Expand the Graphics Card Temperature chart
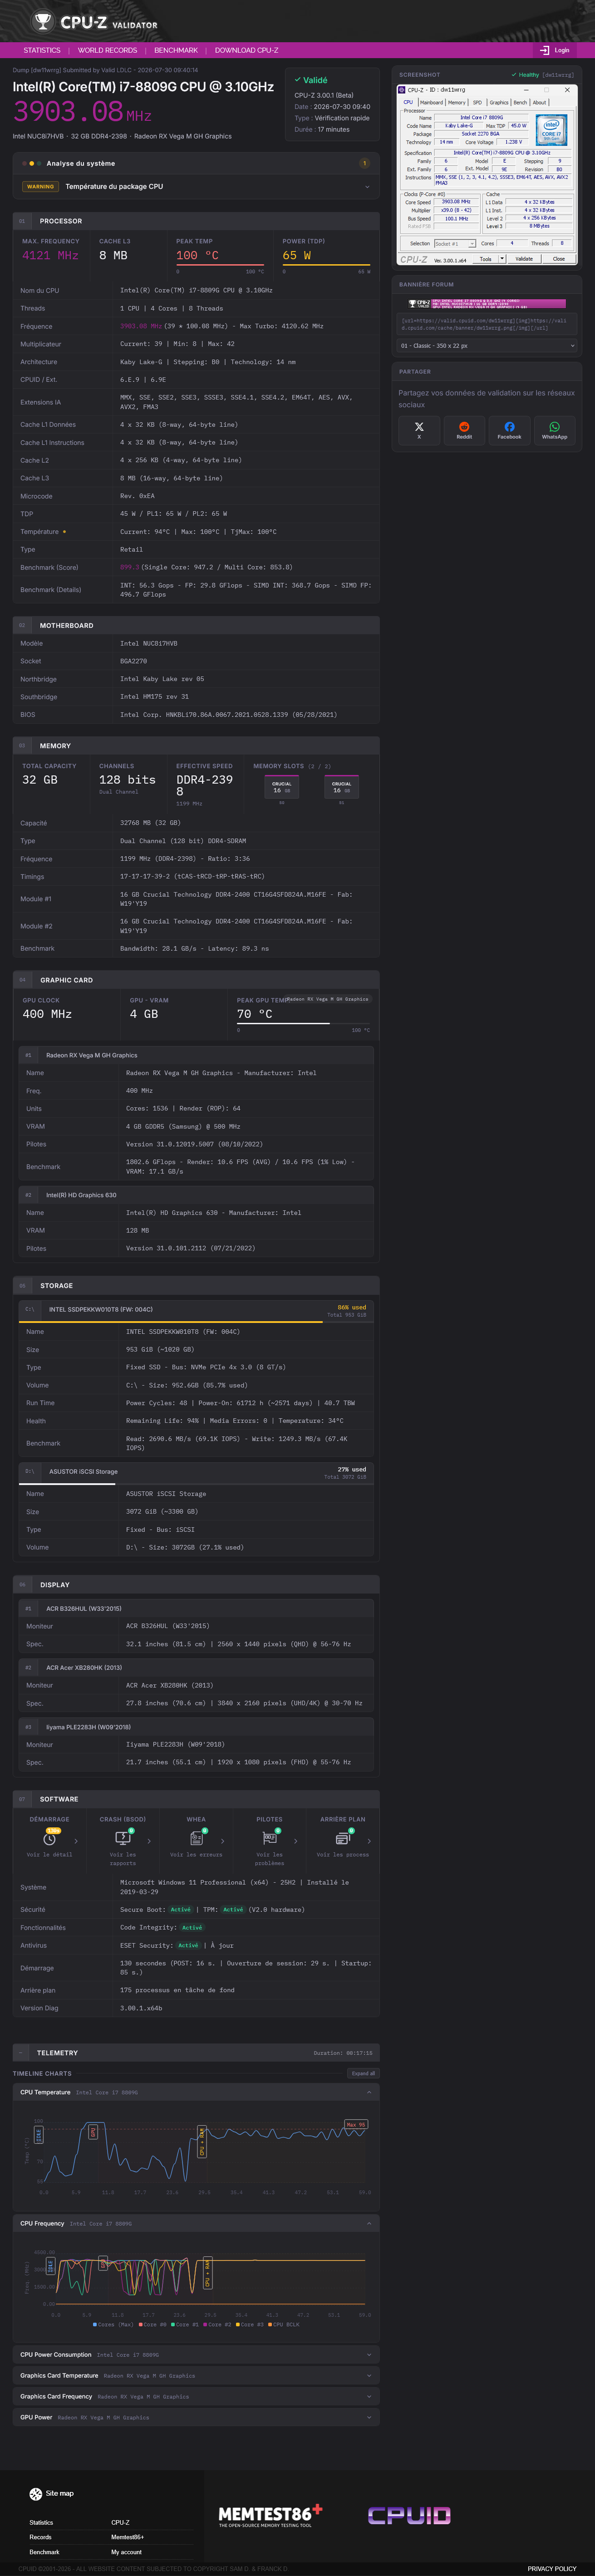595x2576 pixels. 196,2375
